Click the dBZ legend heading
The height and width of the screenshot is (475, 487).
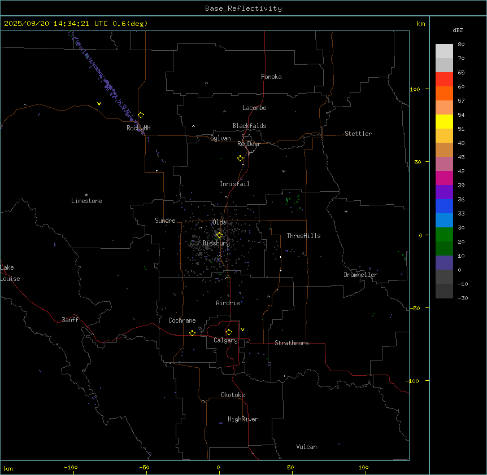458,30
